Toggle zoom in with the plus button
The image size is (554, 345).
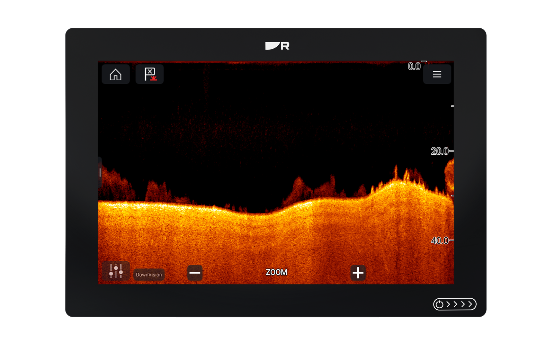point(358,273)
